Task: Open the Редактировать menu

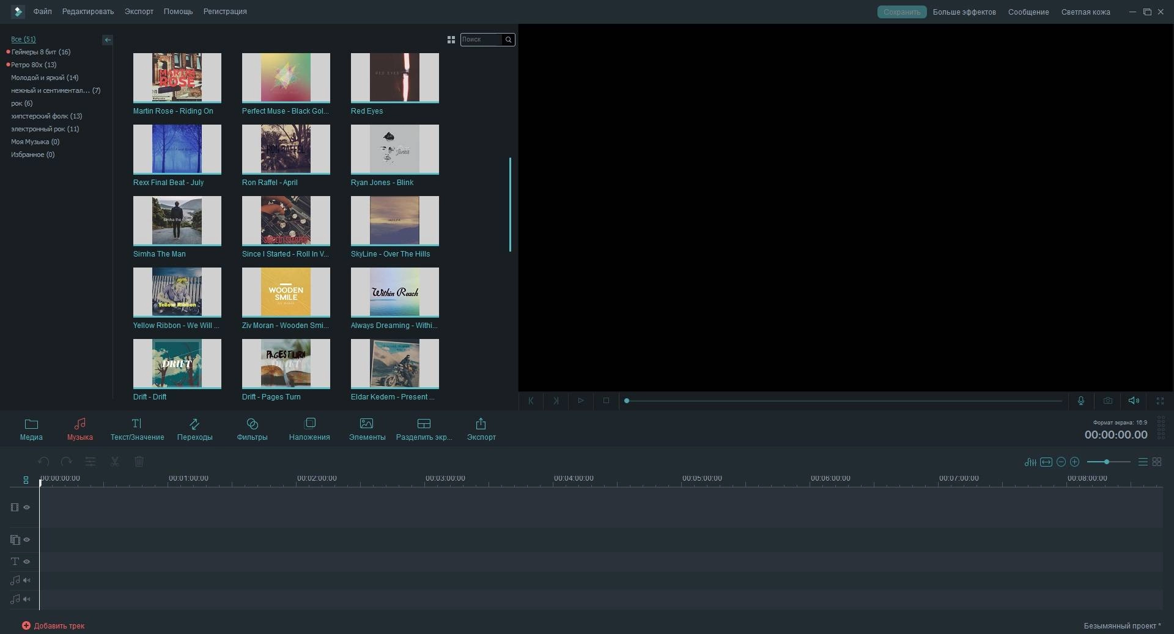Action: (x=88, y=12)
